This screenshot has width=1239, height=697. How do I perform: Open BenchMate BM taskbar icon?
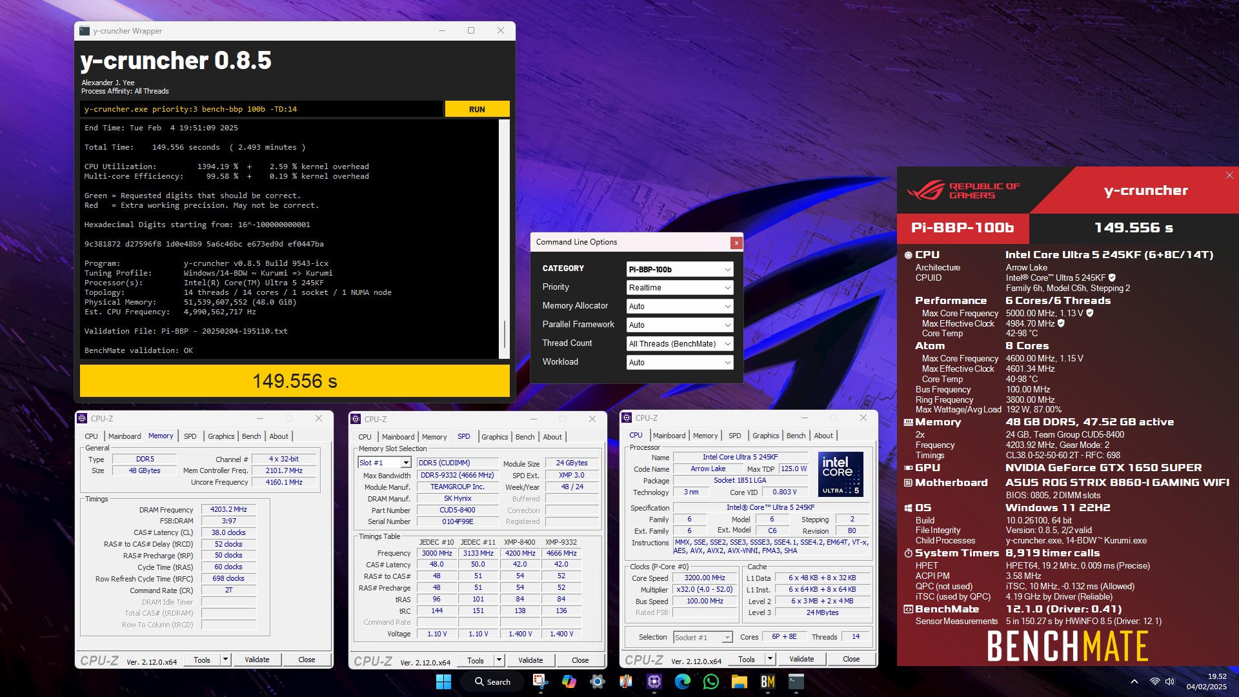(x=767, y=682)
